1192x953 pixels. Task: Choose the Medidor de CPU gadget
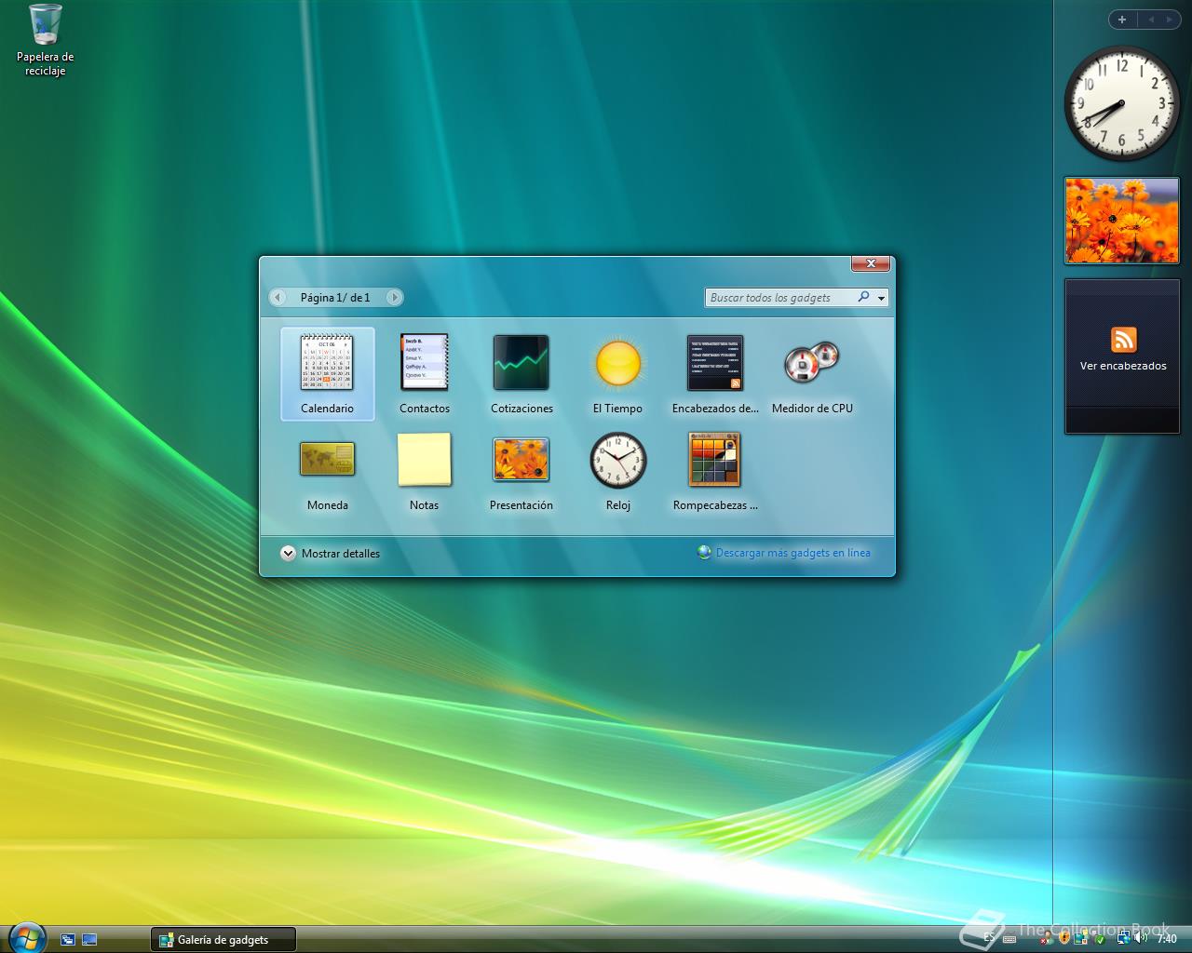[812, 373]
